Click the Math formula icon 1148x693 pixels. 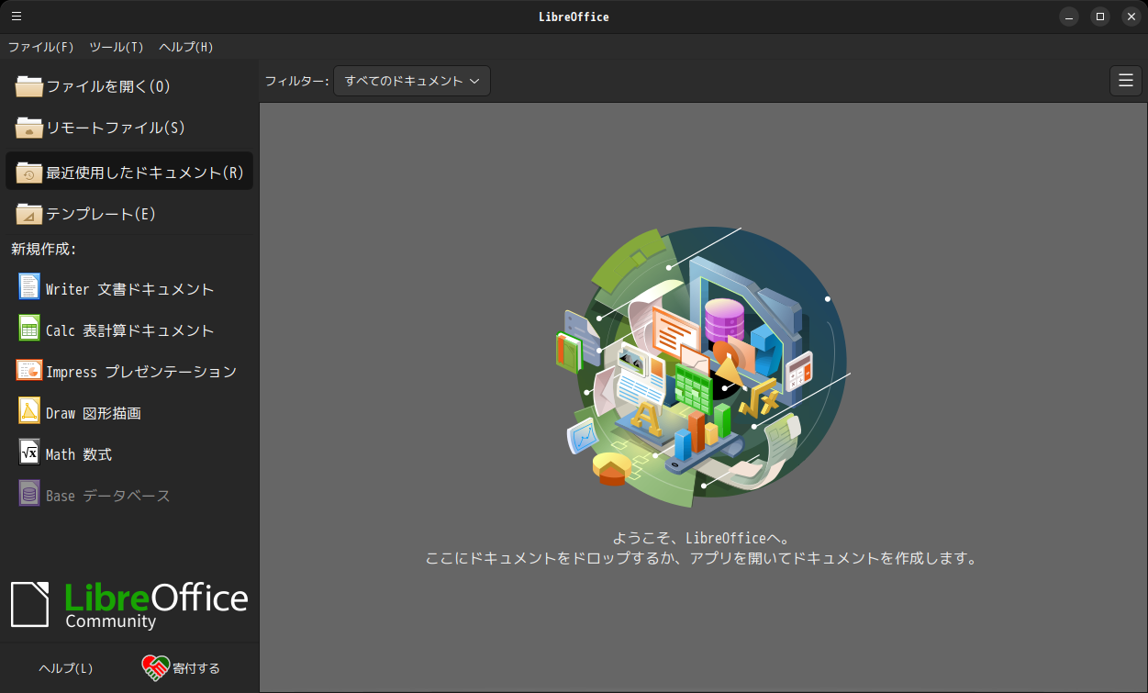point(29,453)
